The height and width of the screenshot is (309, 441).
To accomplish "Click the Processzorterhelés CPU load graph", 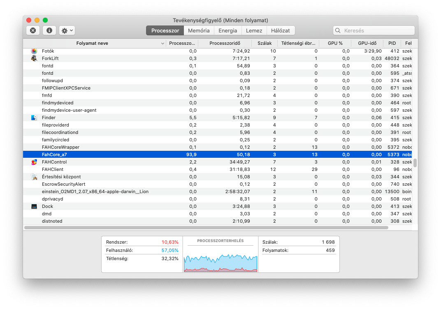I will [x=220, y=263].
